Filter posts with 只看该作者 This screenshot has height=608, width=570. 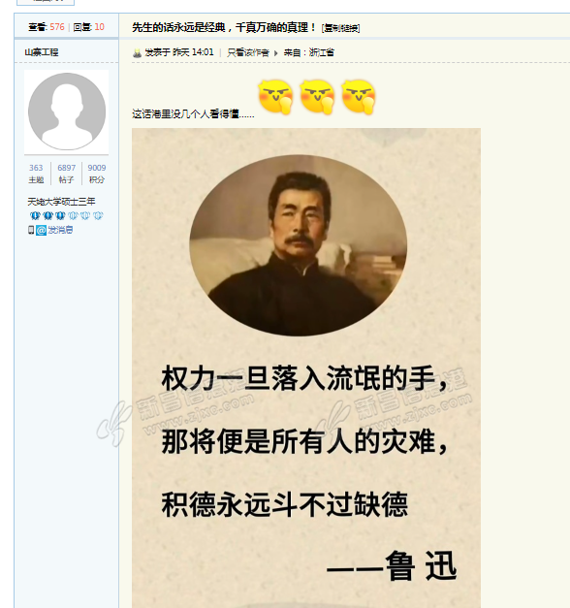248,52
